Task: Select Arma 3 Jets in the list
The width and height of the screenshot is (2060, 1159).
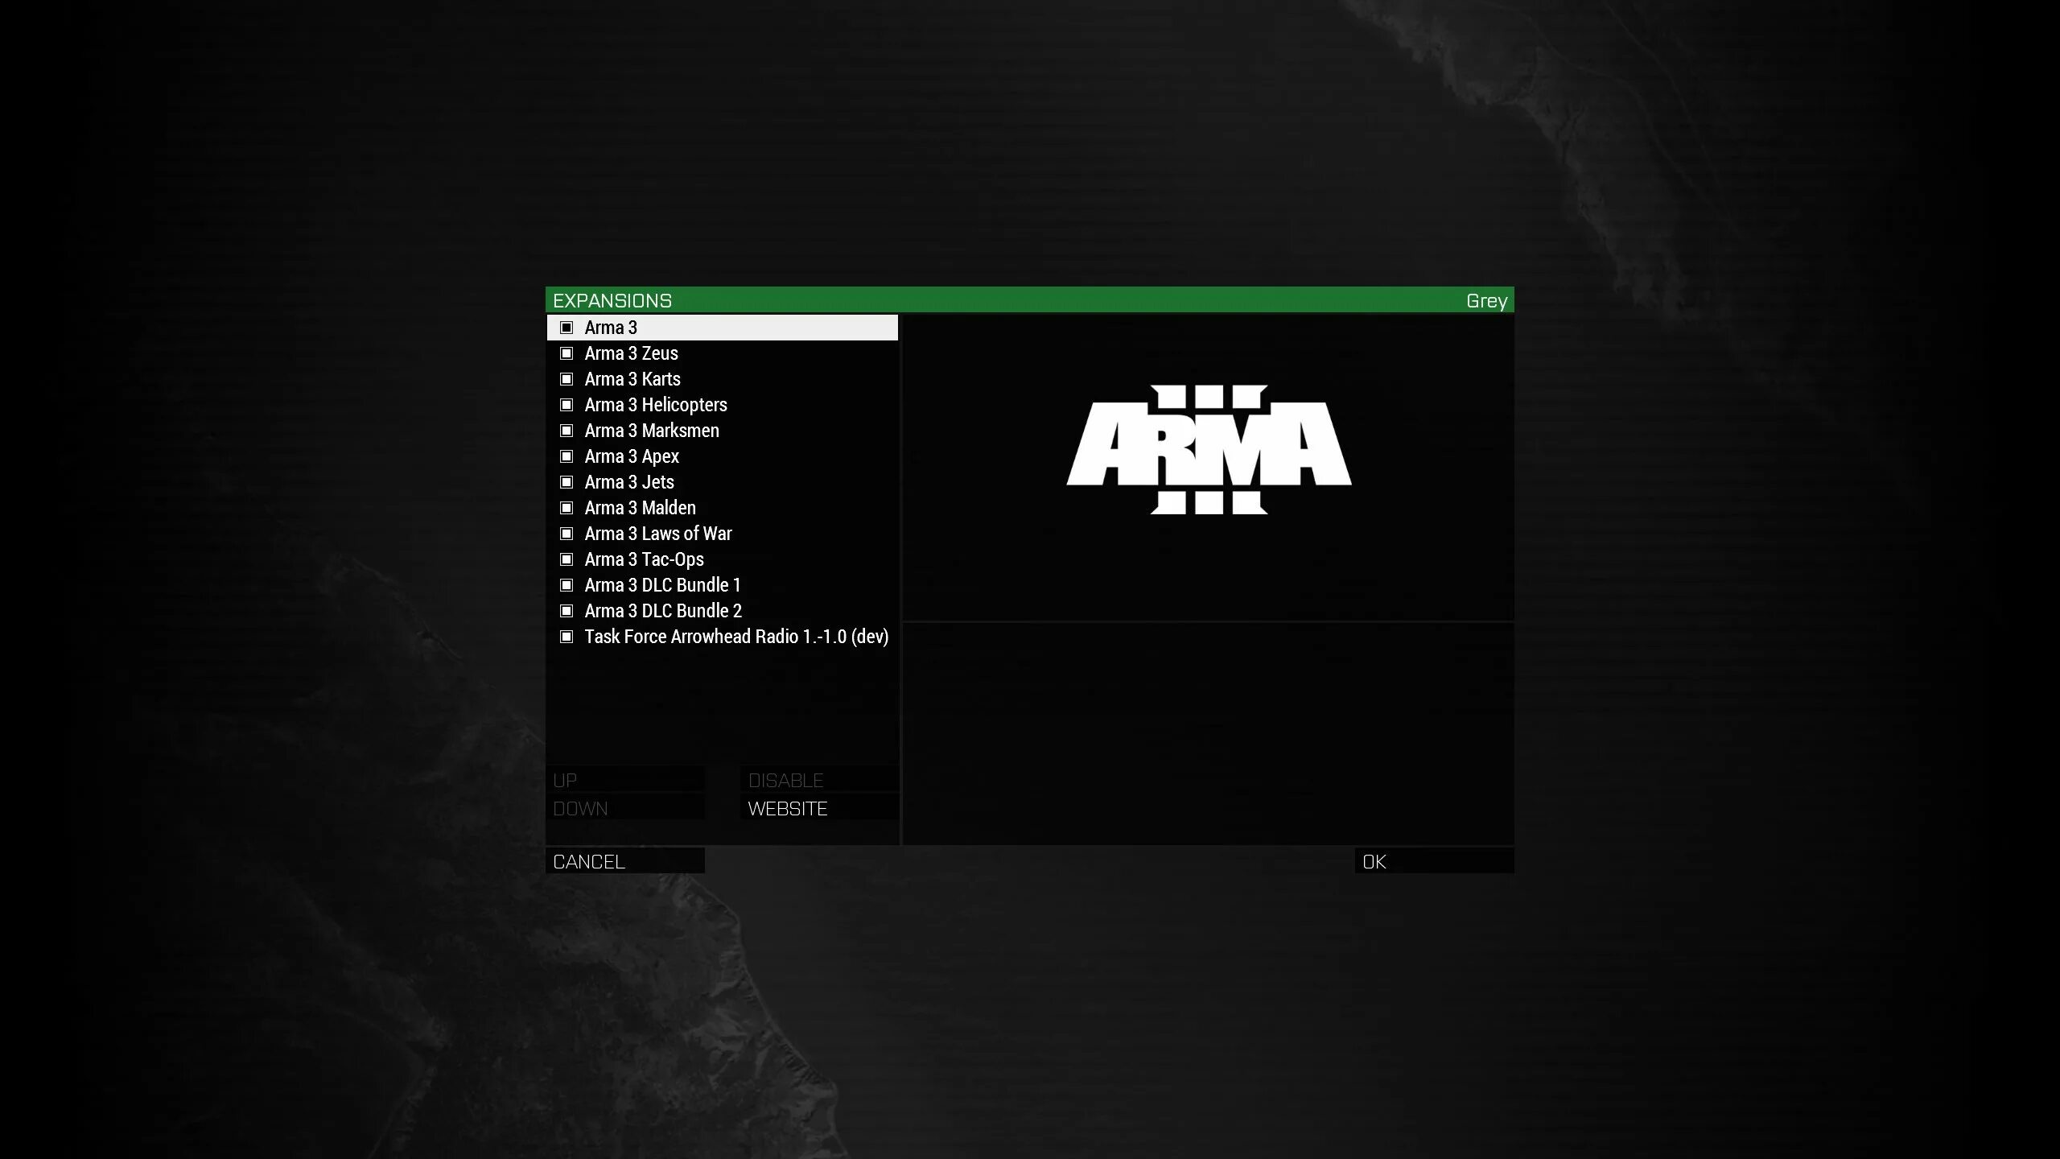Action: click(722, 482)
